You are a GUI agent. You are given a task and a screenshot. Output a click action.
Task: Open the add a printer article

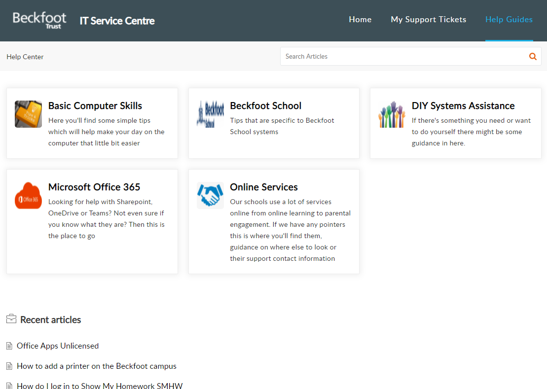(97, 366)
